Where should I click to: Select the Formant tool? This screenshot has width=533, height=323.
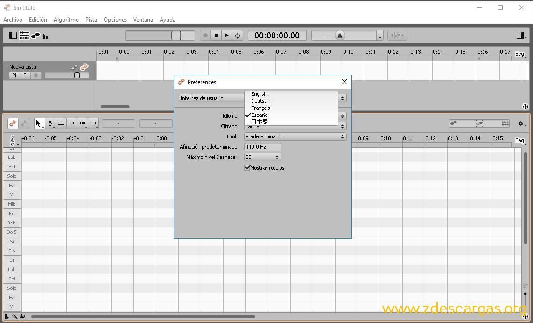point(61,123)
